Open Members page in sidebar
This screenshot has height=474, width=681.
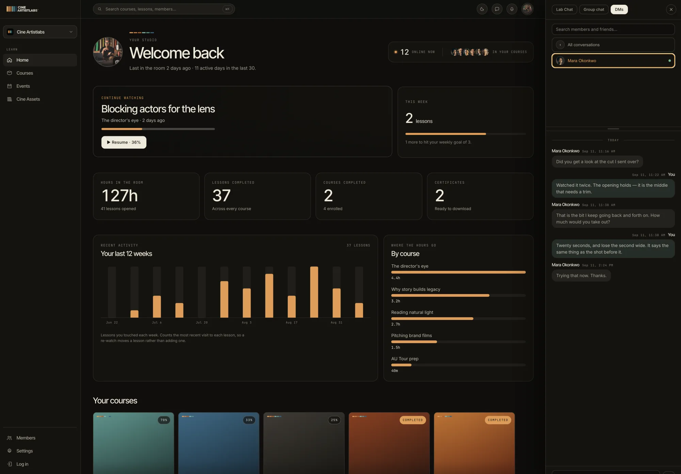coord(40,438)
